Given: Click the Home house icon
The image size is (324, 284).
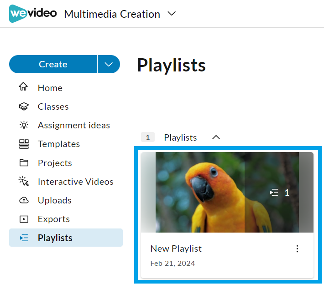Looking at the screenshot, I should point(24,87).
